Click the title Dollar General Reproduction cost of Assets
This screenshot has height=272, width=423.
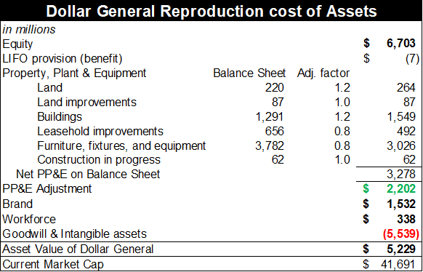211,12
